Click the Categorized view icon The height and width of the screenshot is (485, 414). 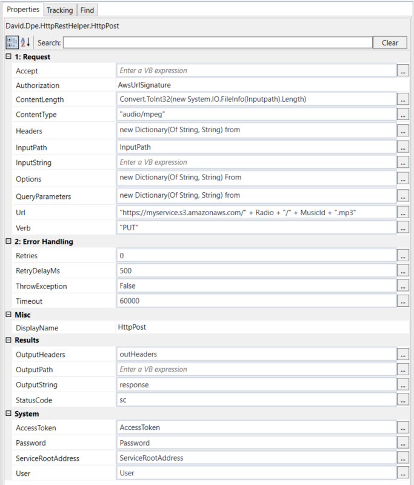pyautogui.click(x=12, y=42)
